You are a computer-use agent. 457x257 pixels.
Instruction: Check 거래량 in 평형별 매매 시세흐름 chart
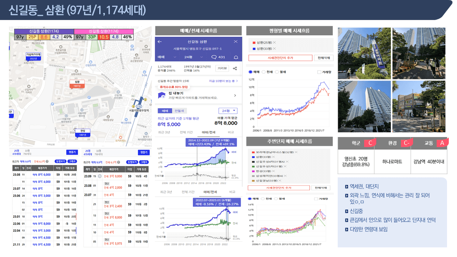point(319,71)
